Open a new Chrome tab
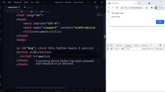Screen dimensions: 165x92 click(139, 3)
